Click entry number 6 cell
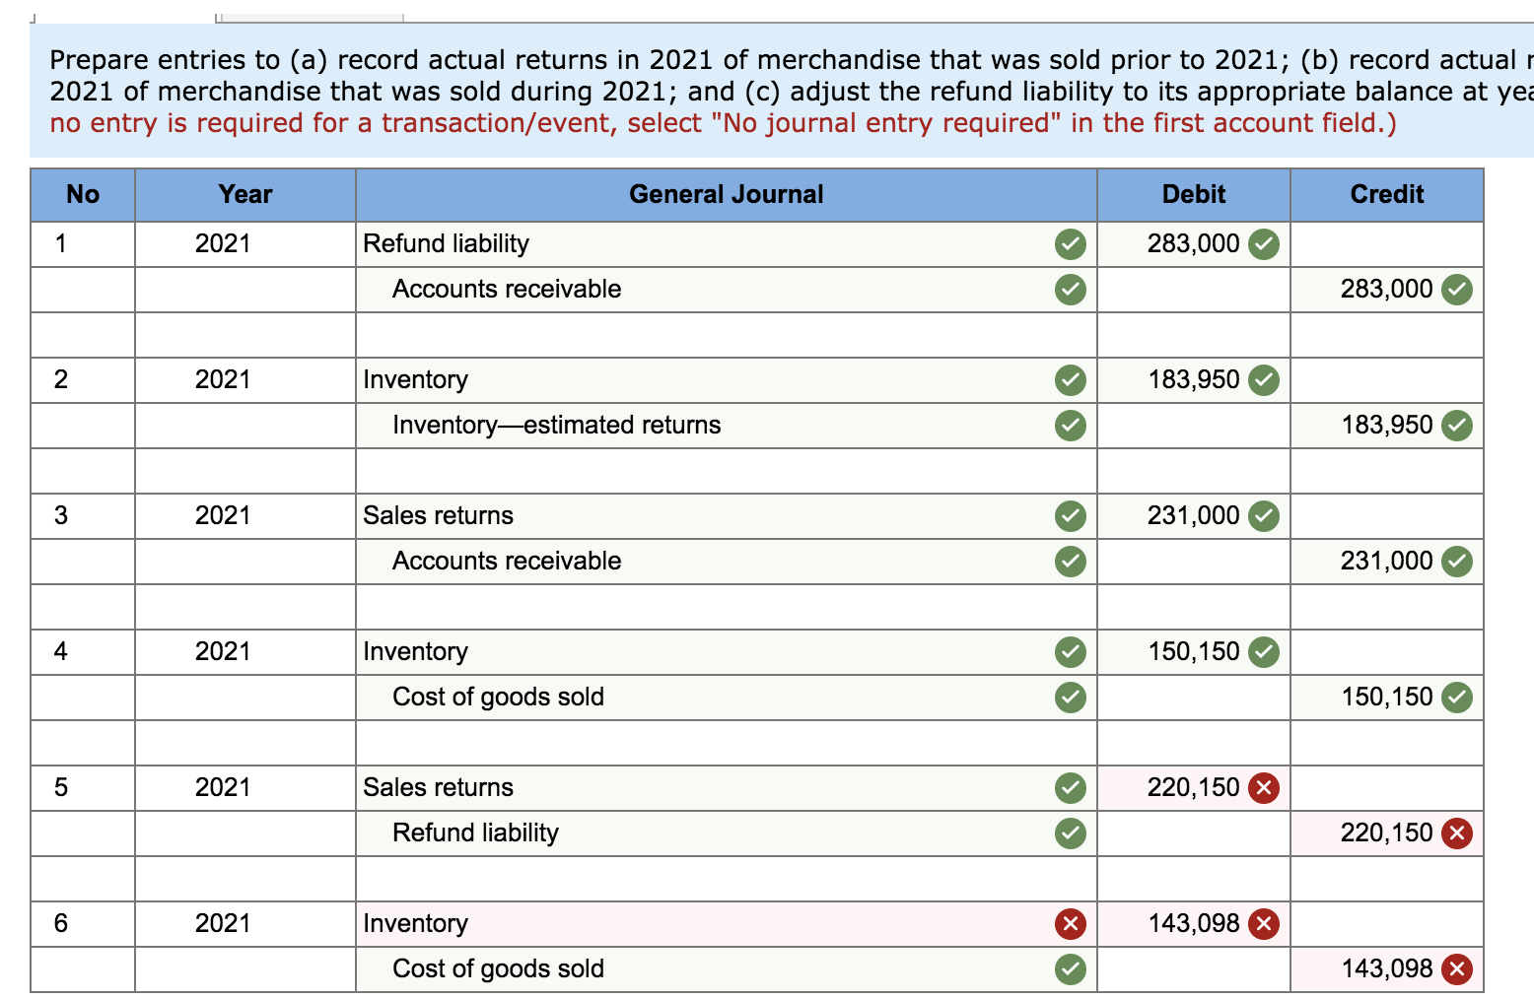1534x999 pixels. coord(83,923)
